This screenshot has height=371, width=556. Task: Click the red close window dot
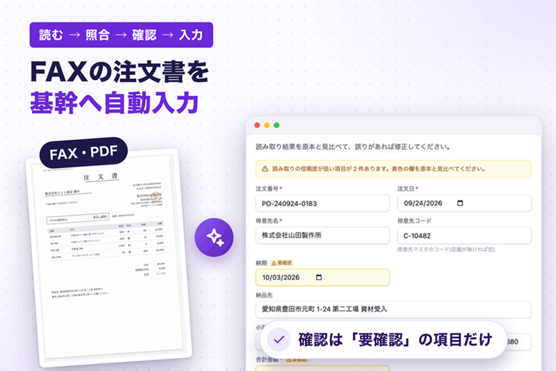click(257, 125)
